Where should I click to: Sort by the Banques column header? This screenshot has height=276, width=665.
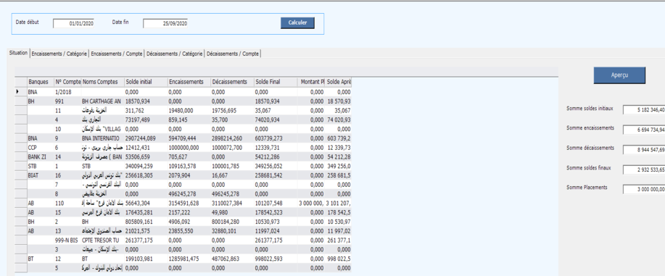41,83
